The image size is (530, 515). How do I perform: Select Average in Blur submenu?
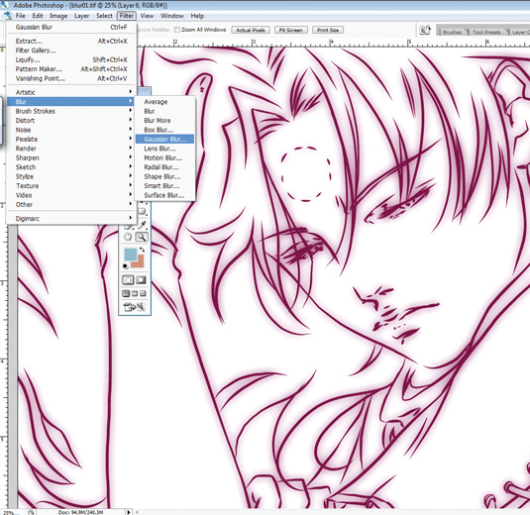coord(164,102)
